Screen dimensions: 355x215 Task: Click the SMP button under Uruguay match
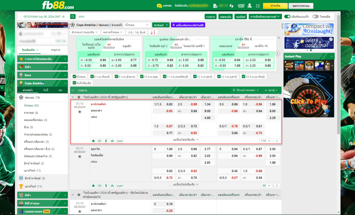coord(120,186)
